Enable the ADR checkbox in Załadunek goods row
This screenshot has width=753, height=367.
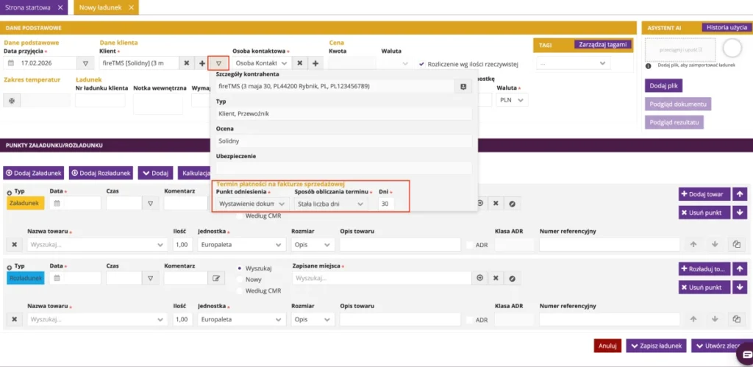coord(470,245)
